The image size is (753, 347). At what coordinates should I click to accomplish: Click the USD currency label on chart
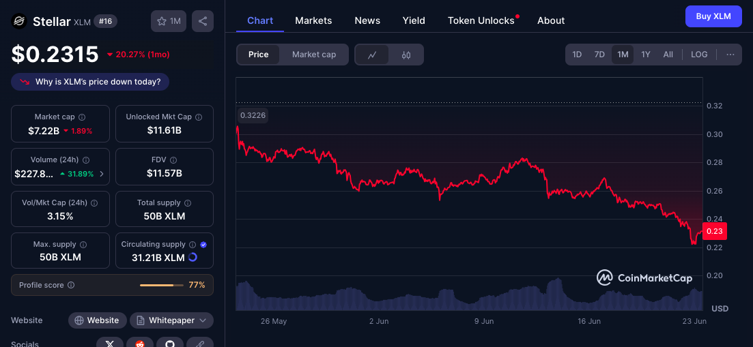click(720, 309)
